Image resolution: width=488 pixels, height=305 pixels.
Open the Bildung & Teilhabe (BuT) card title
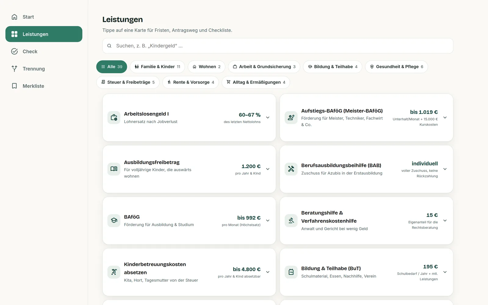331,268
